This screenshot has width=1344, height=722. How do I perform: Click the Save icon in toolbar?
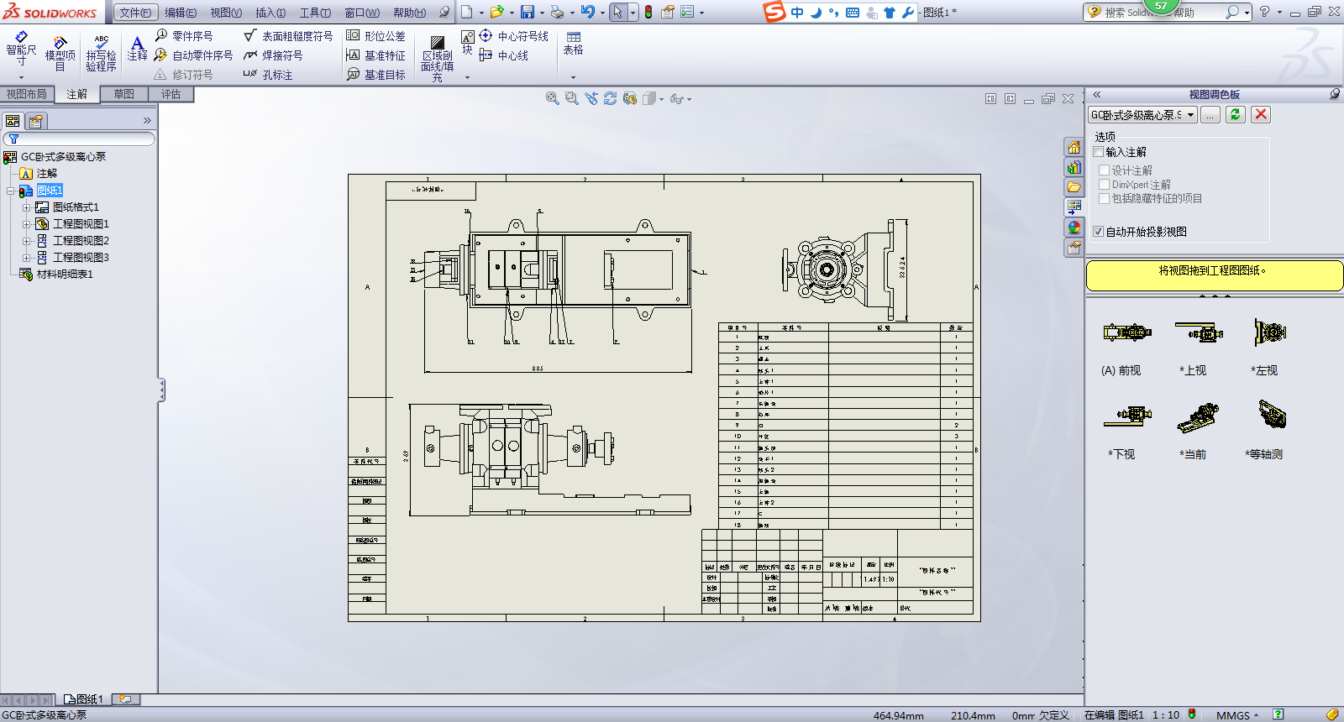(x=528, y=13)
